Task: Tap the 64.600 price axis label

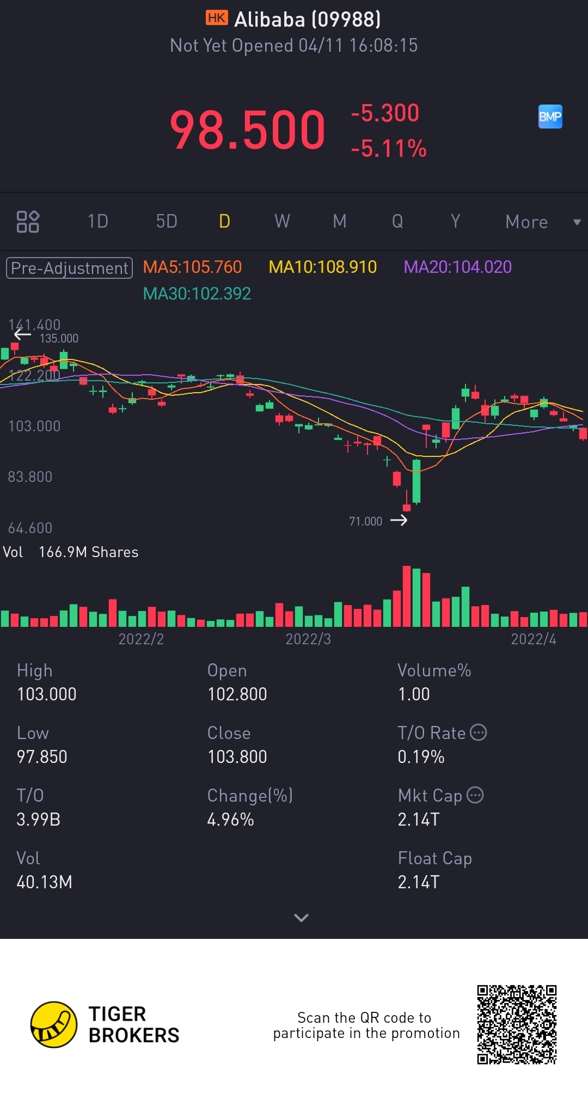Action: pos(30,528)
